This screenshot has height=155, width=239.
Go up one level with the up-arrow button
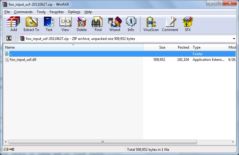(9, 38)
